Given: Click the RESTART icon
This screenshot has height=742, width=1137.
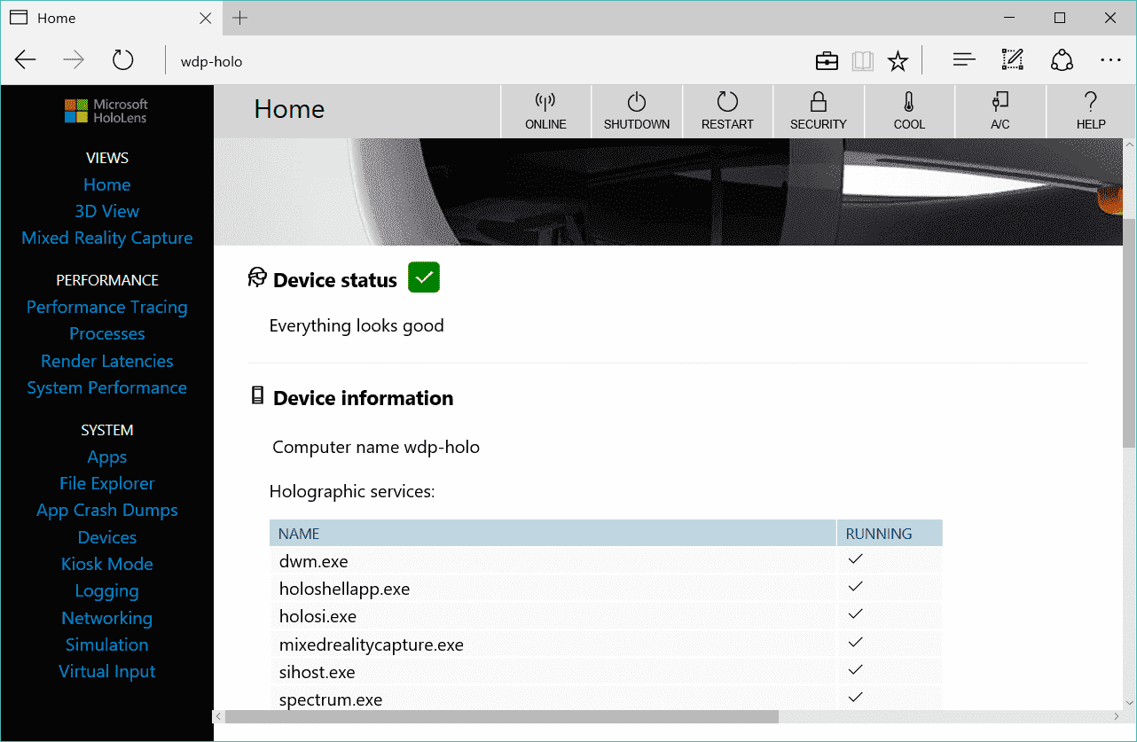Looking at the screenshot, I should point(727,101).
